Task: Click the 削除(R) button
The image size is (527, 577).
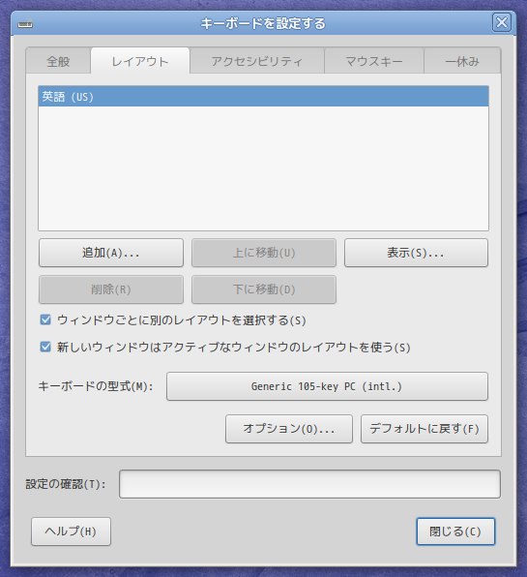Action: 111,289
